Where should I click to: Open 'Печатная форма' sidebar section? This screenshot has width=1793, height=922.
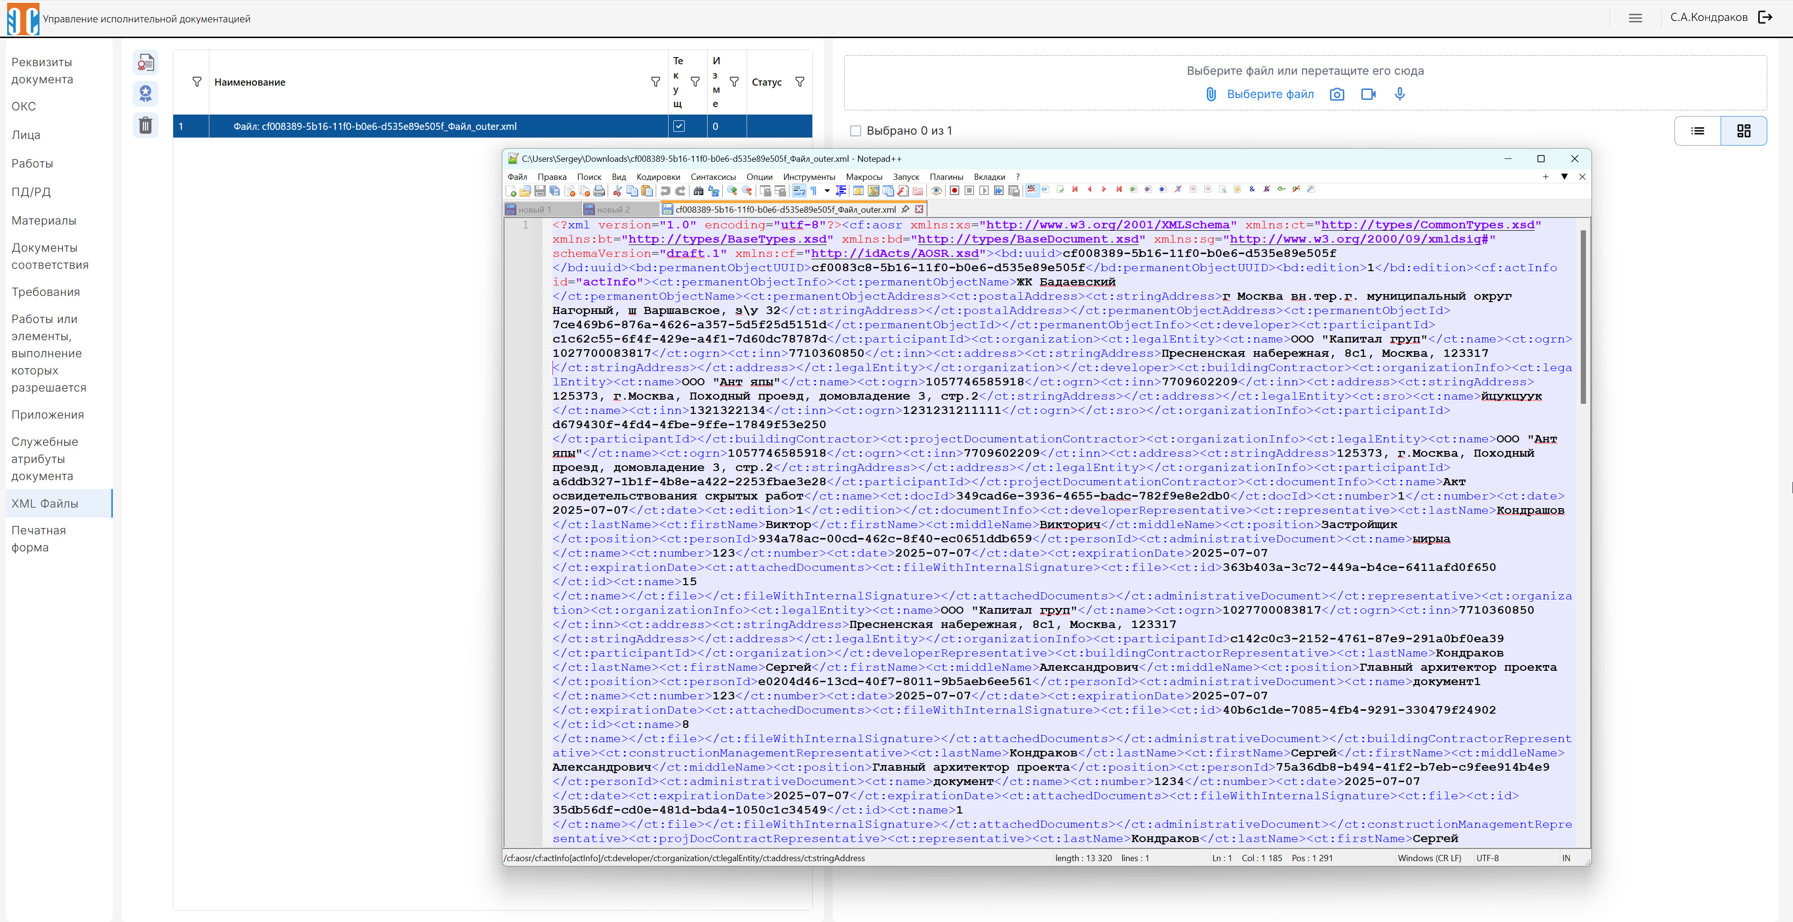tap(39, 539)
